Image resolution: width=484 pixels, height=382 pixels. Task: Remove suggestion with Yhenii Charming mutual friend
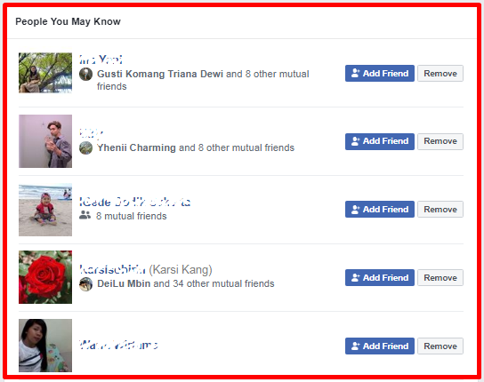click(440, 141)
